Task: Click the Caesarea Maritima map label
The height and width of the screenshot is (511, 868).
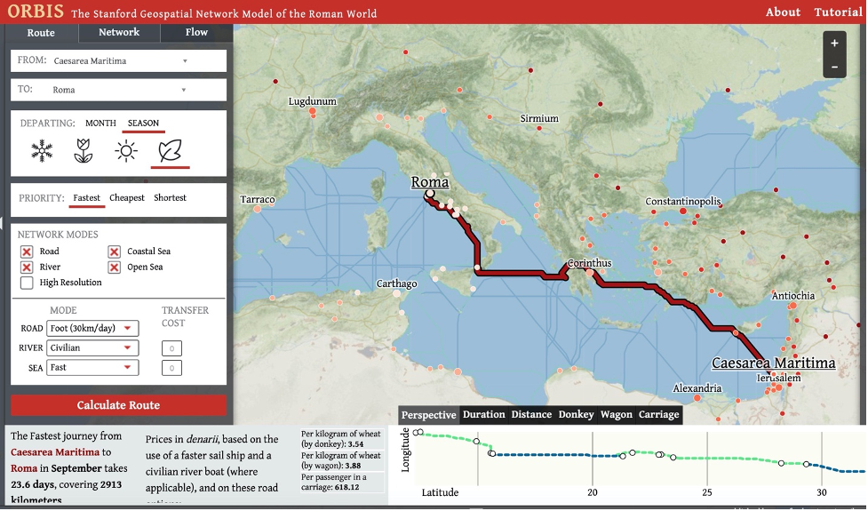Action: click(x=773, y=363)
